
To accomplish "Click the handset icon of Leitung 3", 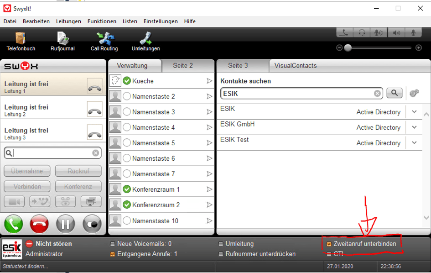I will tap(95, 132).
